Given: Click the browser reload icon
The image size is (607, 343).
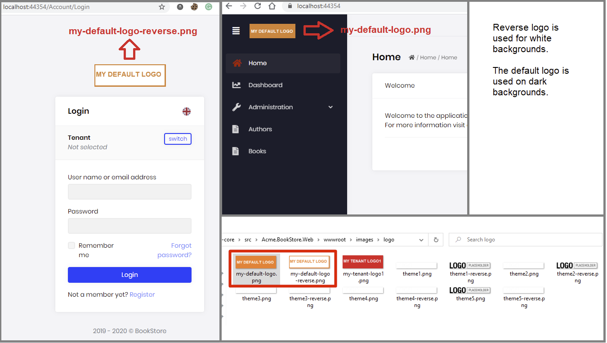Looking at the screenshot, I should coord(258,6).
